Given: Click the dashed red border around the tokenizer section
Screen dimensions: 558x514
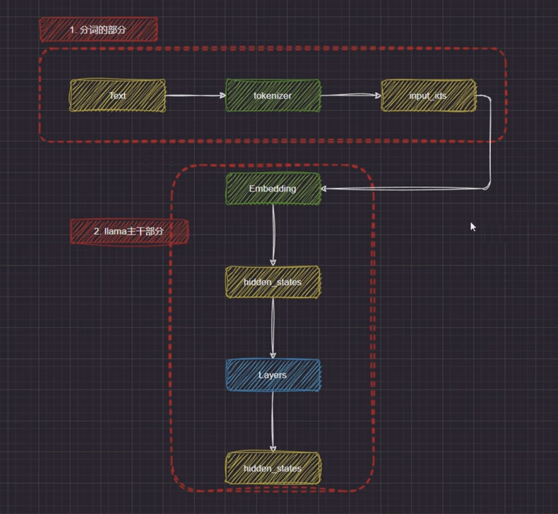Looking at the screenshot, I should [274, 48].
